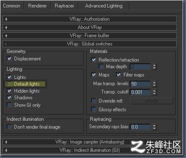Check Don't render final image

point(10,127)
